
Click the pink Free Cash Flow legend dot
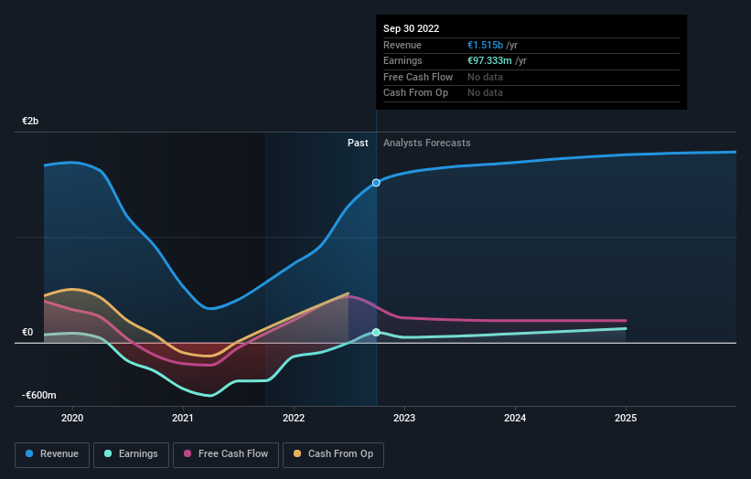(x=188, y=453)
